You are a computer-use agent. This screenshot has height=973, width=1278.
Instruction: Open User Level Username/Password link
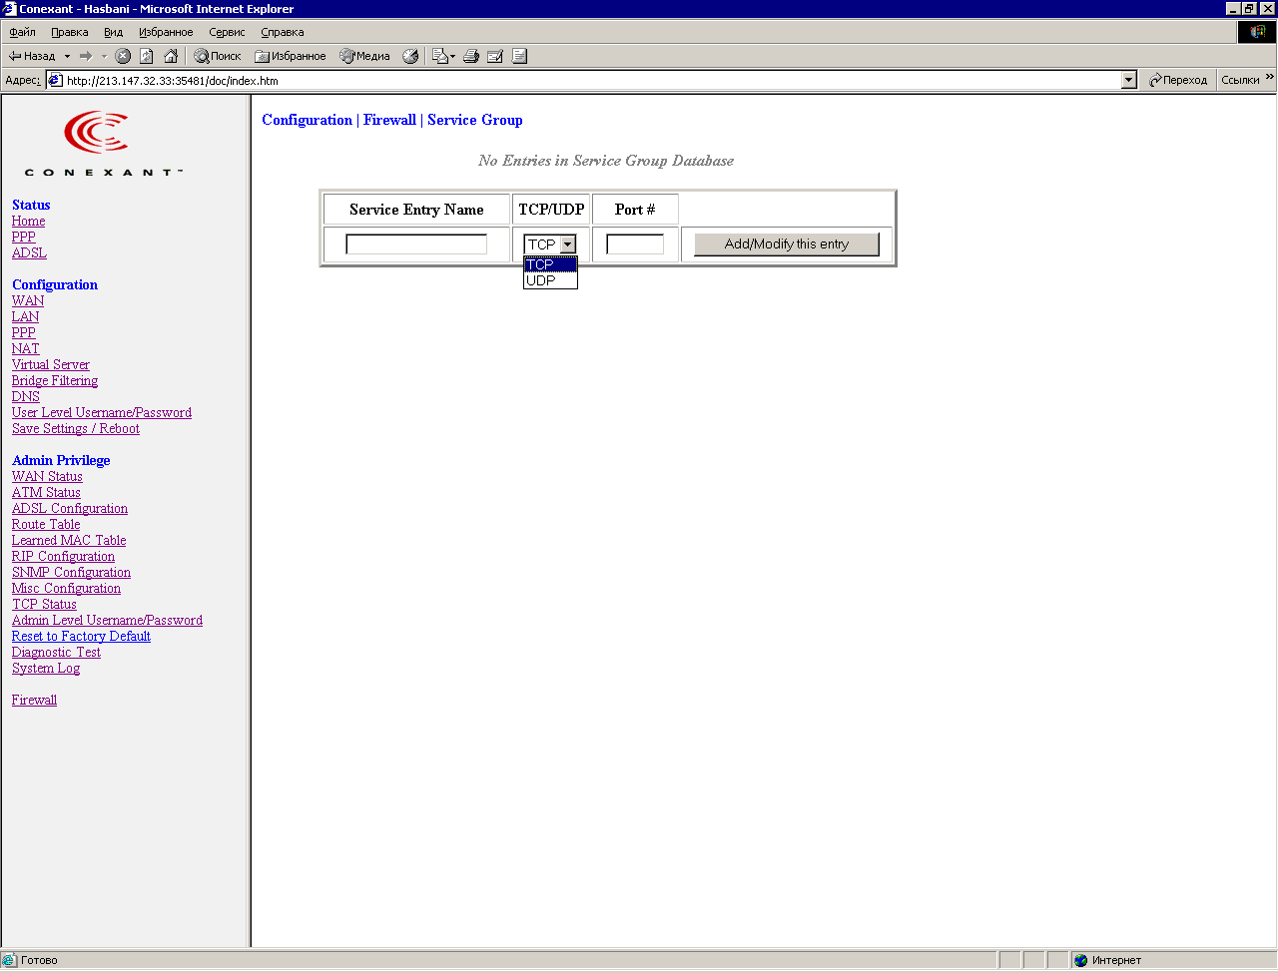pos(102,412)
